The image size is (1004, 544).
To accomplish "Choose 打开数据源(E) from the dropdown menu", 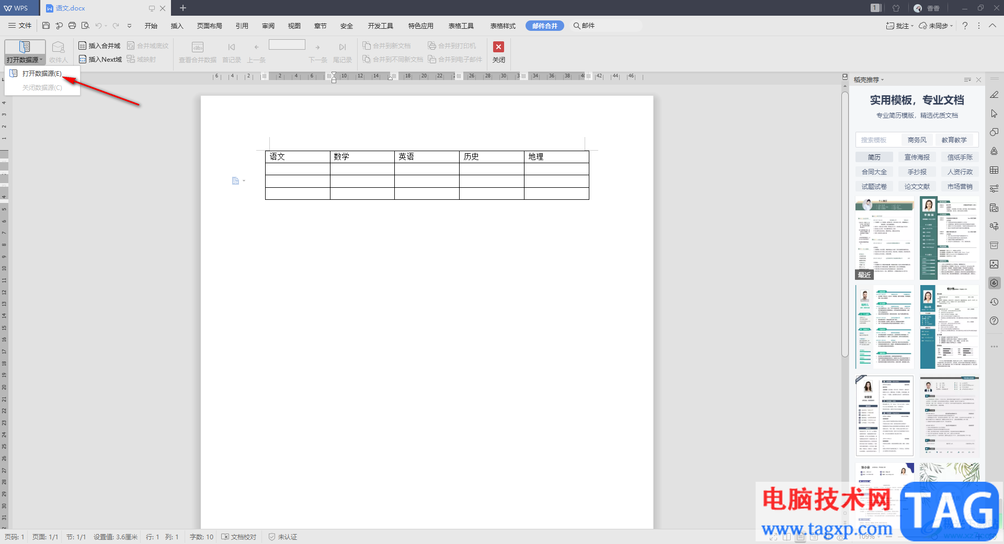I will click(x=42, y=74).
